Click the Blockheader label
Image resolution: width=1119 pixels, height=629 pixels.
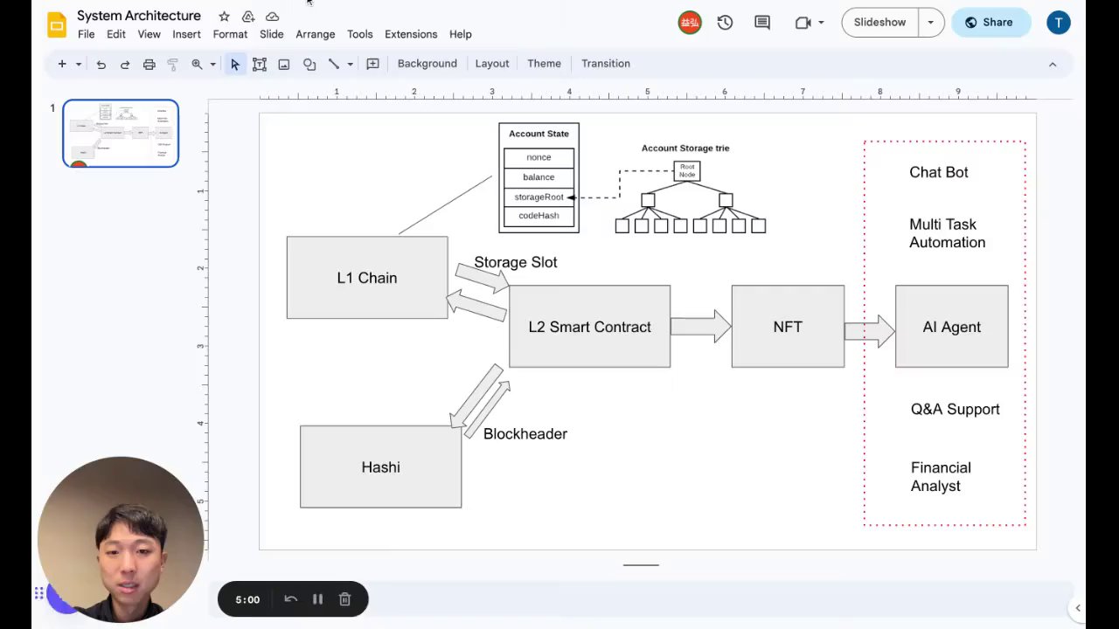[525, 434]
